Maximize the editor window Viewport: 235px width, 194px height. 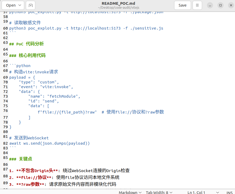point(221,5)
